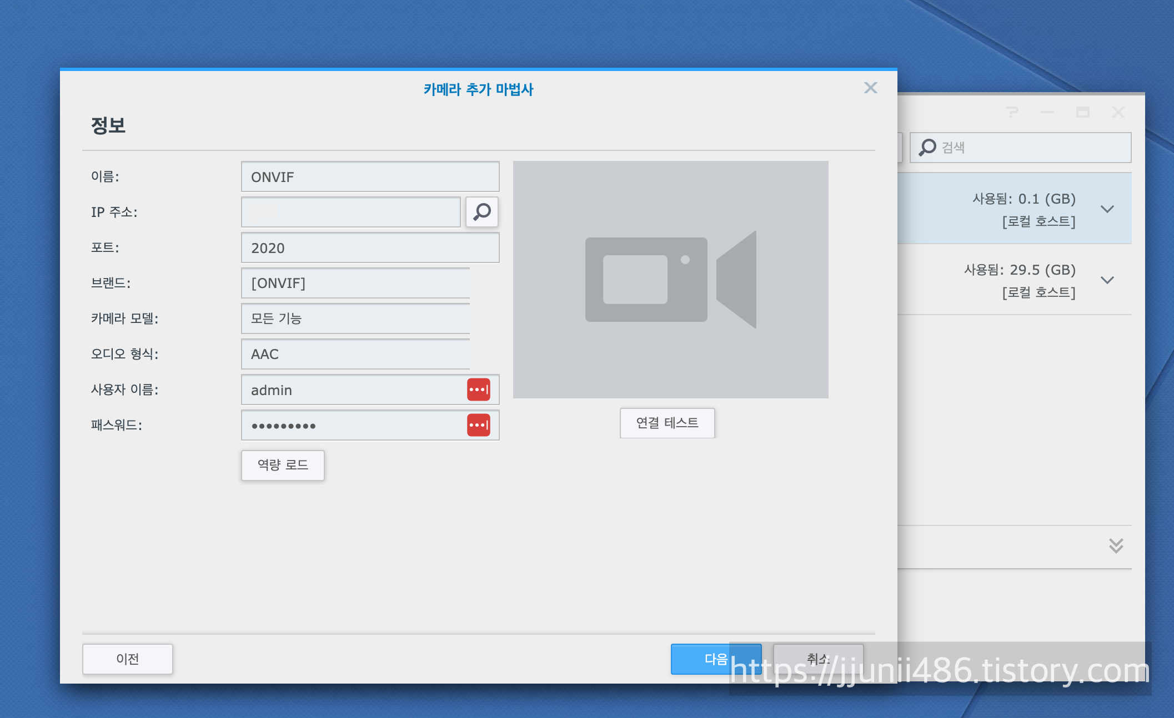Click the IP address search magnifier icon
The width and height of the screenshot is (1174, 718).
[x=481, y=212]
